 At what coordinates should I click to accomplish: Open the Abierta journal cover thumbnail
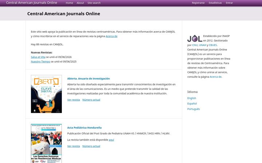[46, 94]
